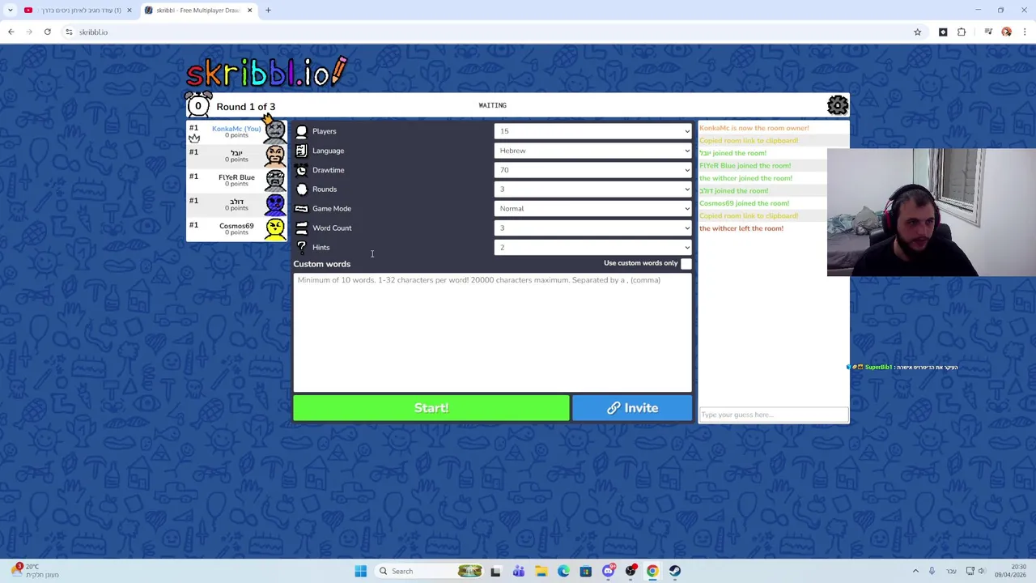Click KonkaMc's avatar in player list

pos(275,131)
